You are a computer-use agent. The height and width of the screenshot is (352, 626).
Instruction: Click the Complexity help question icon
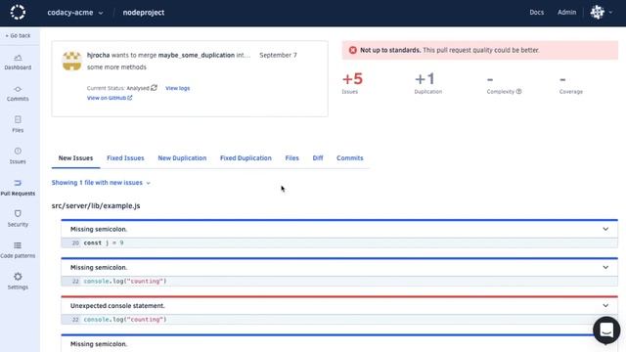point(518,91)
